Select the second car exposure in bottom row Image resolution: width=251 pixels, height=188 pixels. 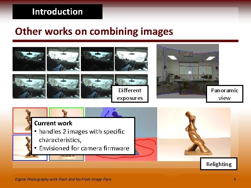pyautogui.click(x=63, y=86)
